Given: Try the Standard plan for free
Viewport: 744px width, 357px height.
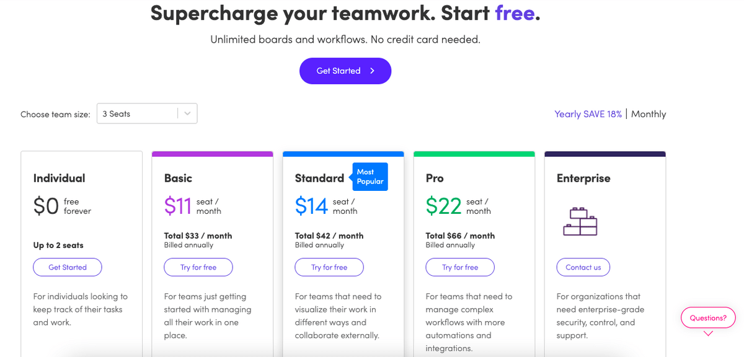Looking at the screenshot, I should click(x=329, y=267).
